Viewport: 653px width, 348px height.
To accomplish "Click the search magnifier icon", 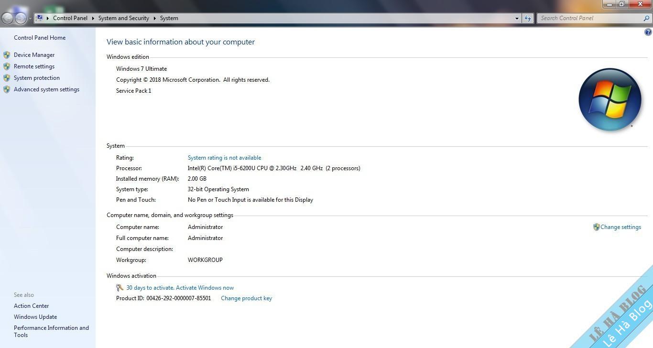I will pos(647,18).
